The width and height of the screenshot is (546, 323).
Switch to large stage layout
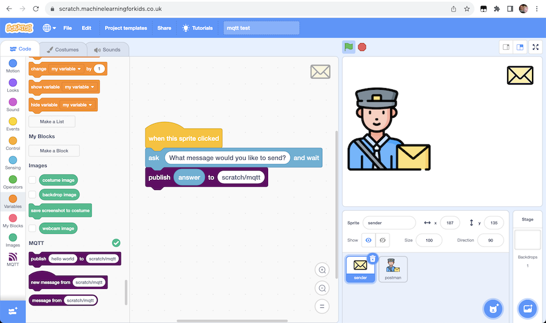click(x=520, y=47)
